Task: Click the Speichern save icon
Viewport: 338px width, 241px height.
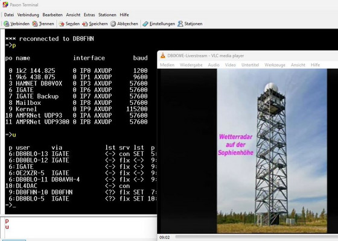Action: tap(85, 24)
